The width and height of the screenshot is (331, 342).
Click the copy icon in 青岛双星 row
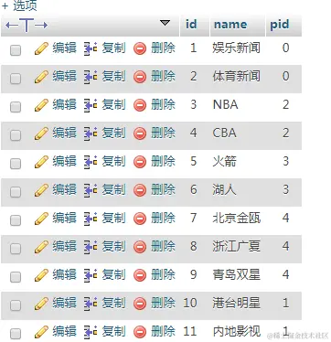pos(91,275)
